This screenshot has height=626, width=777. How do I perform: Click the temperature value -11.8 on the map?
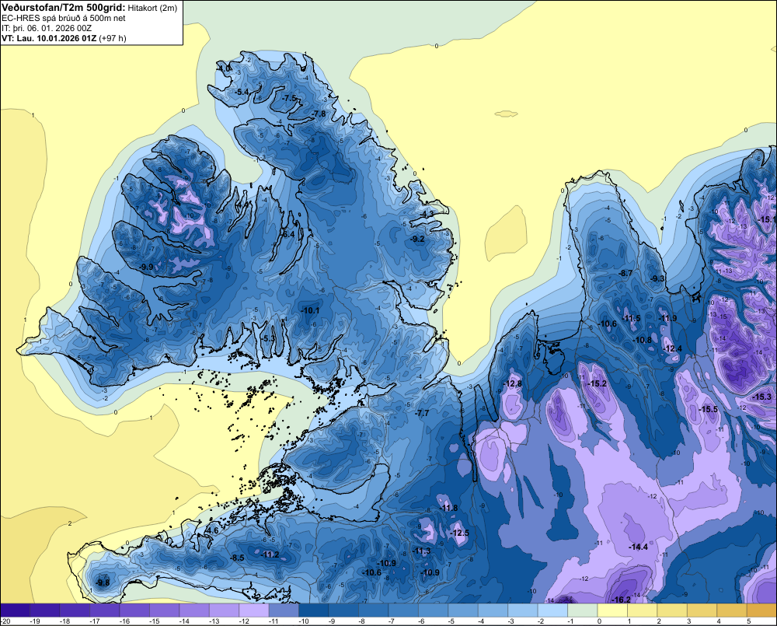(448, 508)
